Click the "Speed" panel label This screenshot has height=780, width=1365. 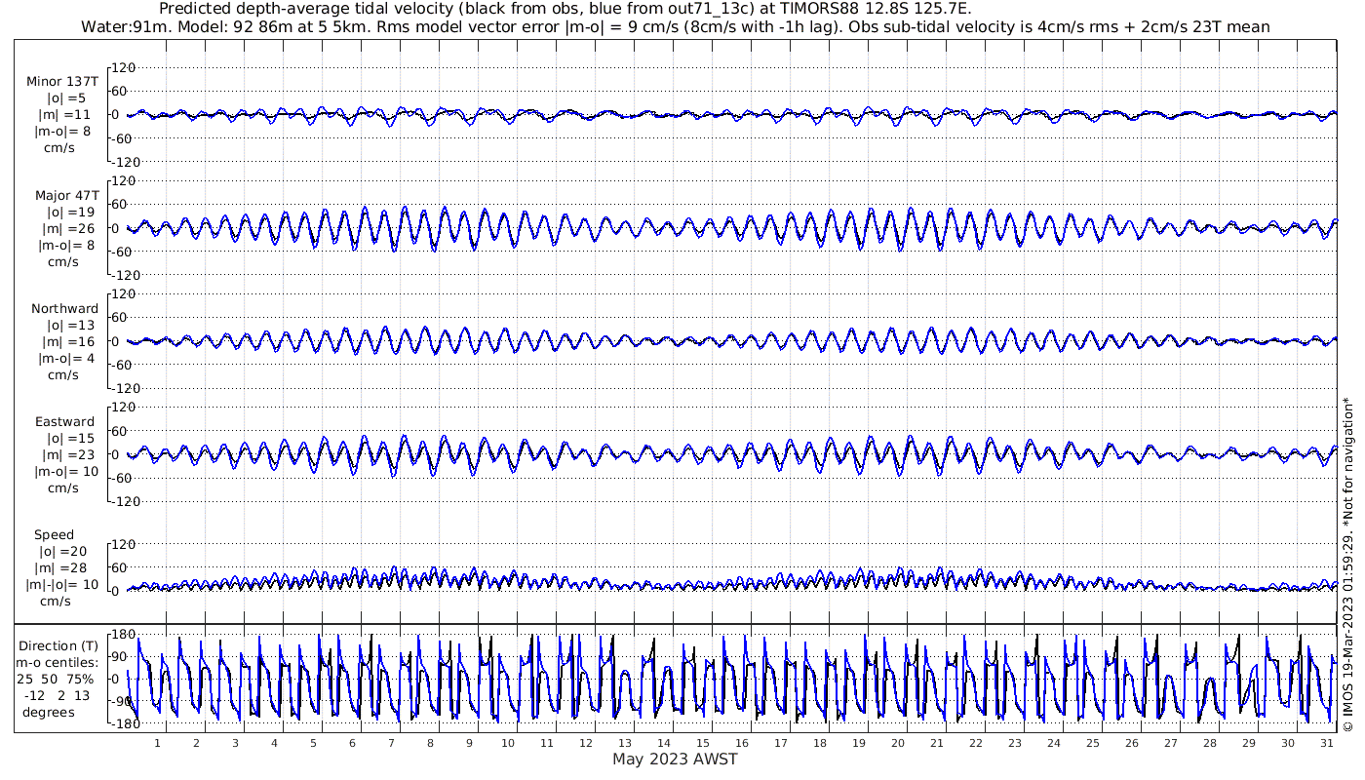point(54,535)
